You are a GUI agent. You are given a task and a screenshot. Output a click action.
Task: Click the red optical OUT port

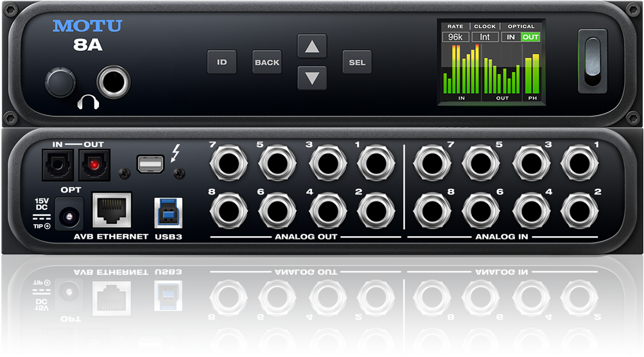coord(94,165)
